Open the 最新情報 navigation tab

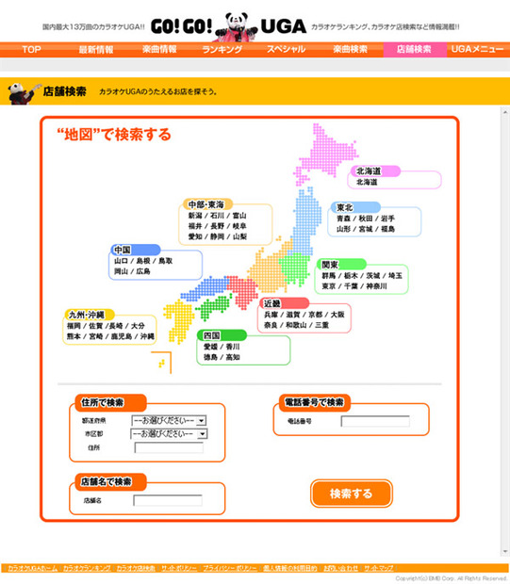coord(96,50)
